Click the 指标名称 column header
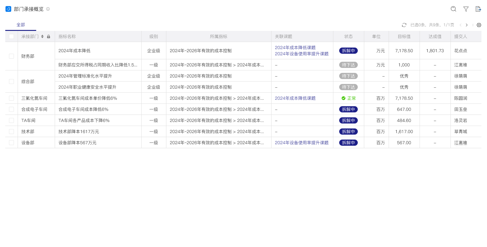Viewport: 487px width, 247px height. click(67, 36)
